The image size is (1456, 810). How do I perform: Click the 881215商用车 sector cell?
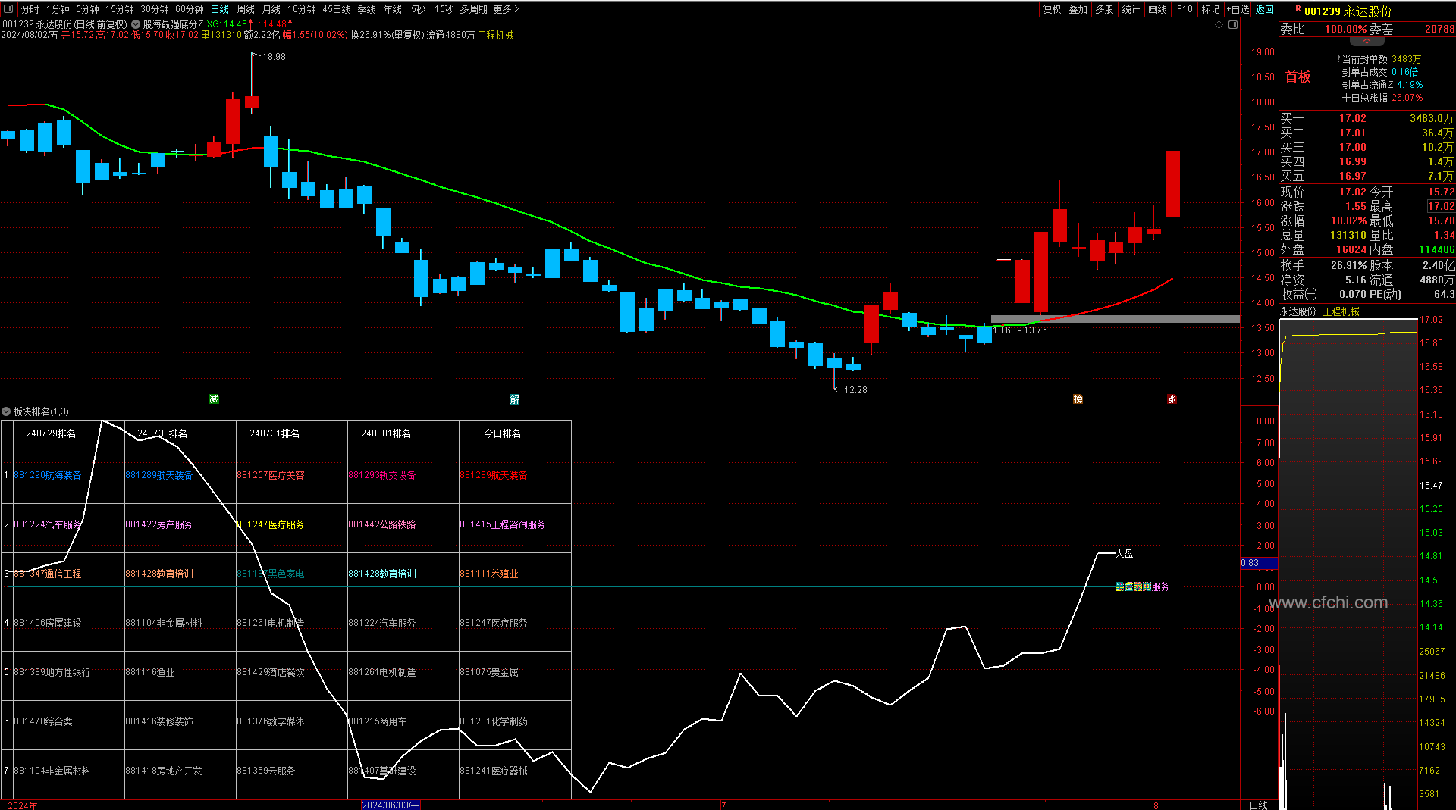point(378,721)
